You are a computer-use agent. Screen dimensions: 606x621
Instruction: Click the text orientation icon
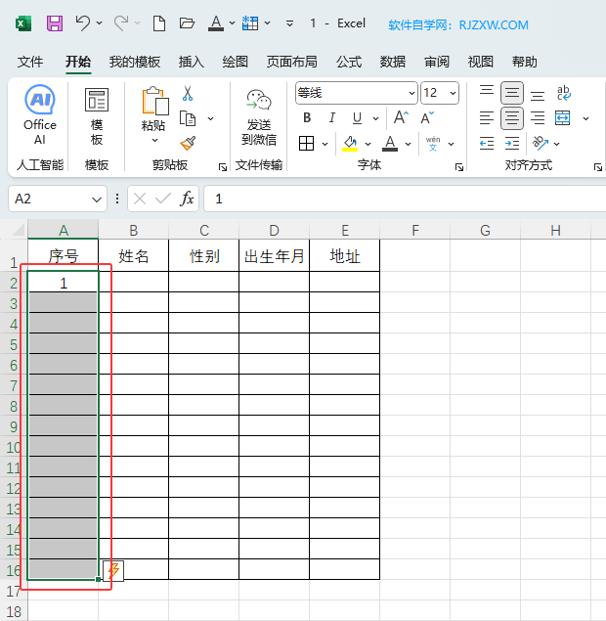541,144
